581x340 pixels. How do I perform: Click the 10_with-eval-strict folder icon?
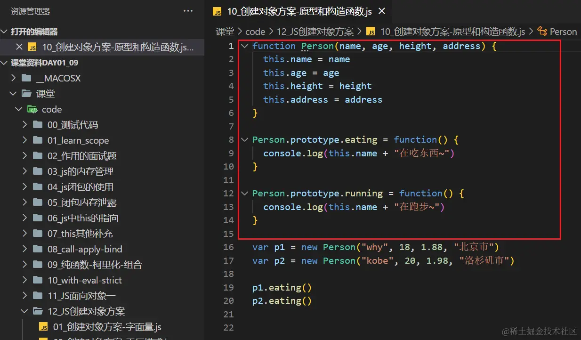click(x=38, y=280)
